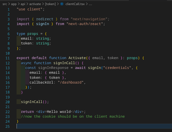The height and width of the screenshot is (132, 172).
Task: Click the 'callbackUrl' property
Action: [x=41, y=82]
